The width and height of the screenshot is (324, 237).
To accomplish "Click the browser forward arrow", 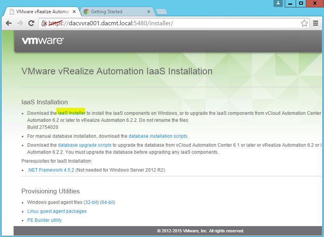I will tap(20, 23).
